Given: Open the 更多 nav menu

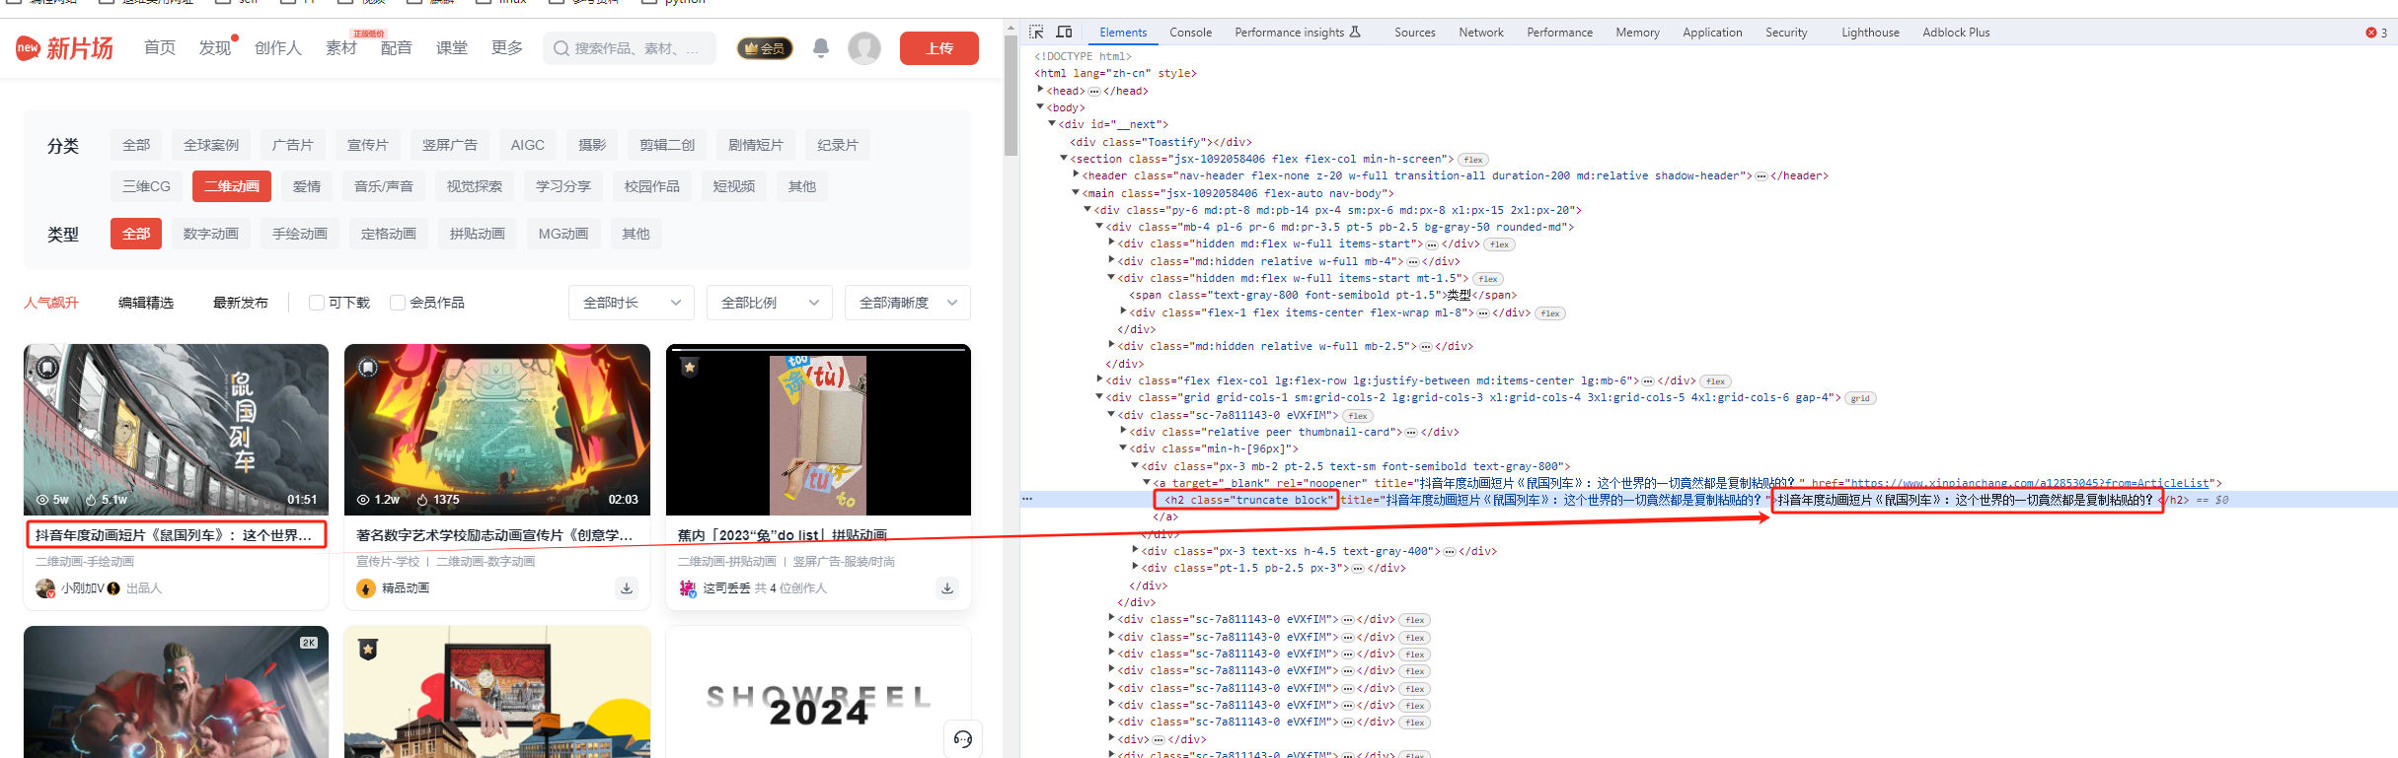Looking at the screenshot, I should point(507,48).
